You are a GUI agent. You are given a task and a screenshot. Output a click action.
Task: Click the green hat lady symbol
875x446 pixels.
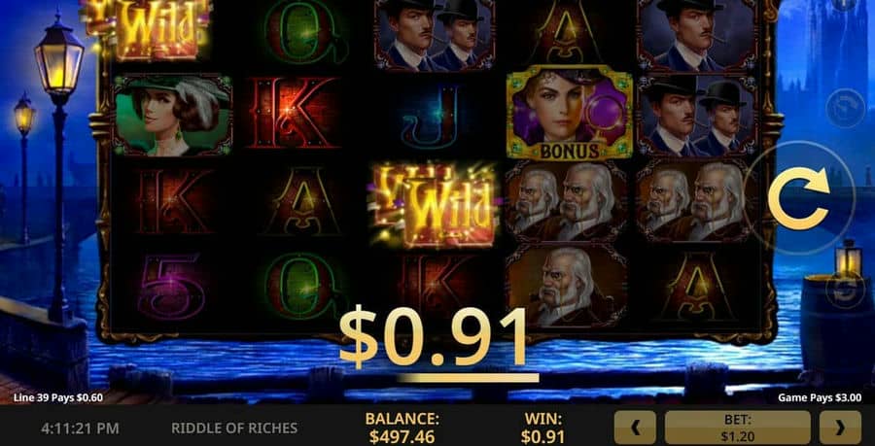pyautogui.click(x=173, y=116)
